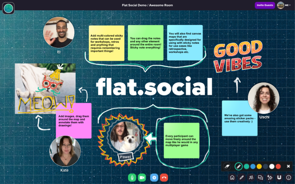Select the pink 'Add images' sticky note
295x184 pixels.
pyautogui.click(x=74, y=121)
